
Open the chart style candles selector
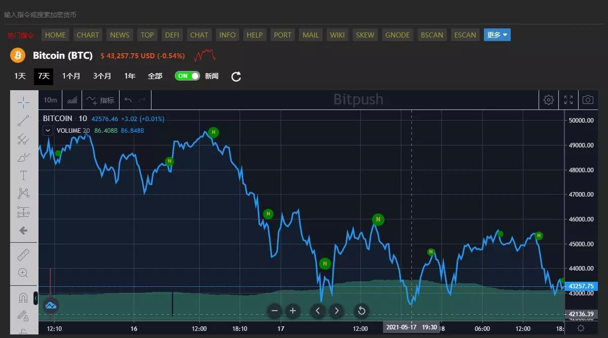72,100
